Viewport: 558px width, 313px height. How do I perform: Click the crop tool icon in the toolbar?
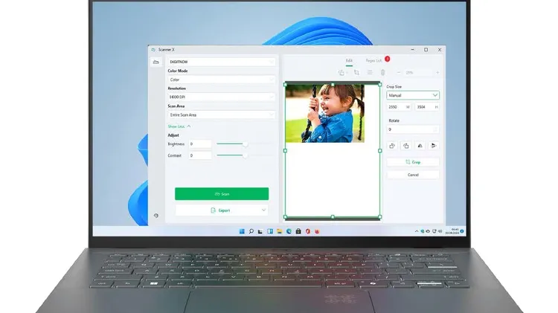[x=356, y=72]
